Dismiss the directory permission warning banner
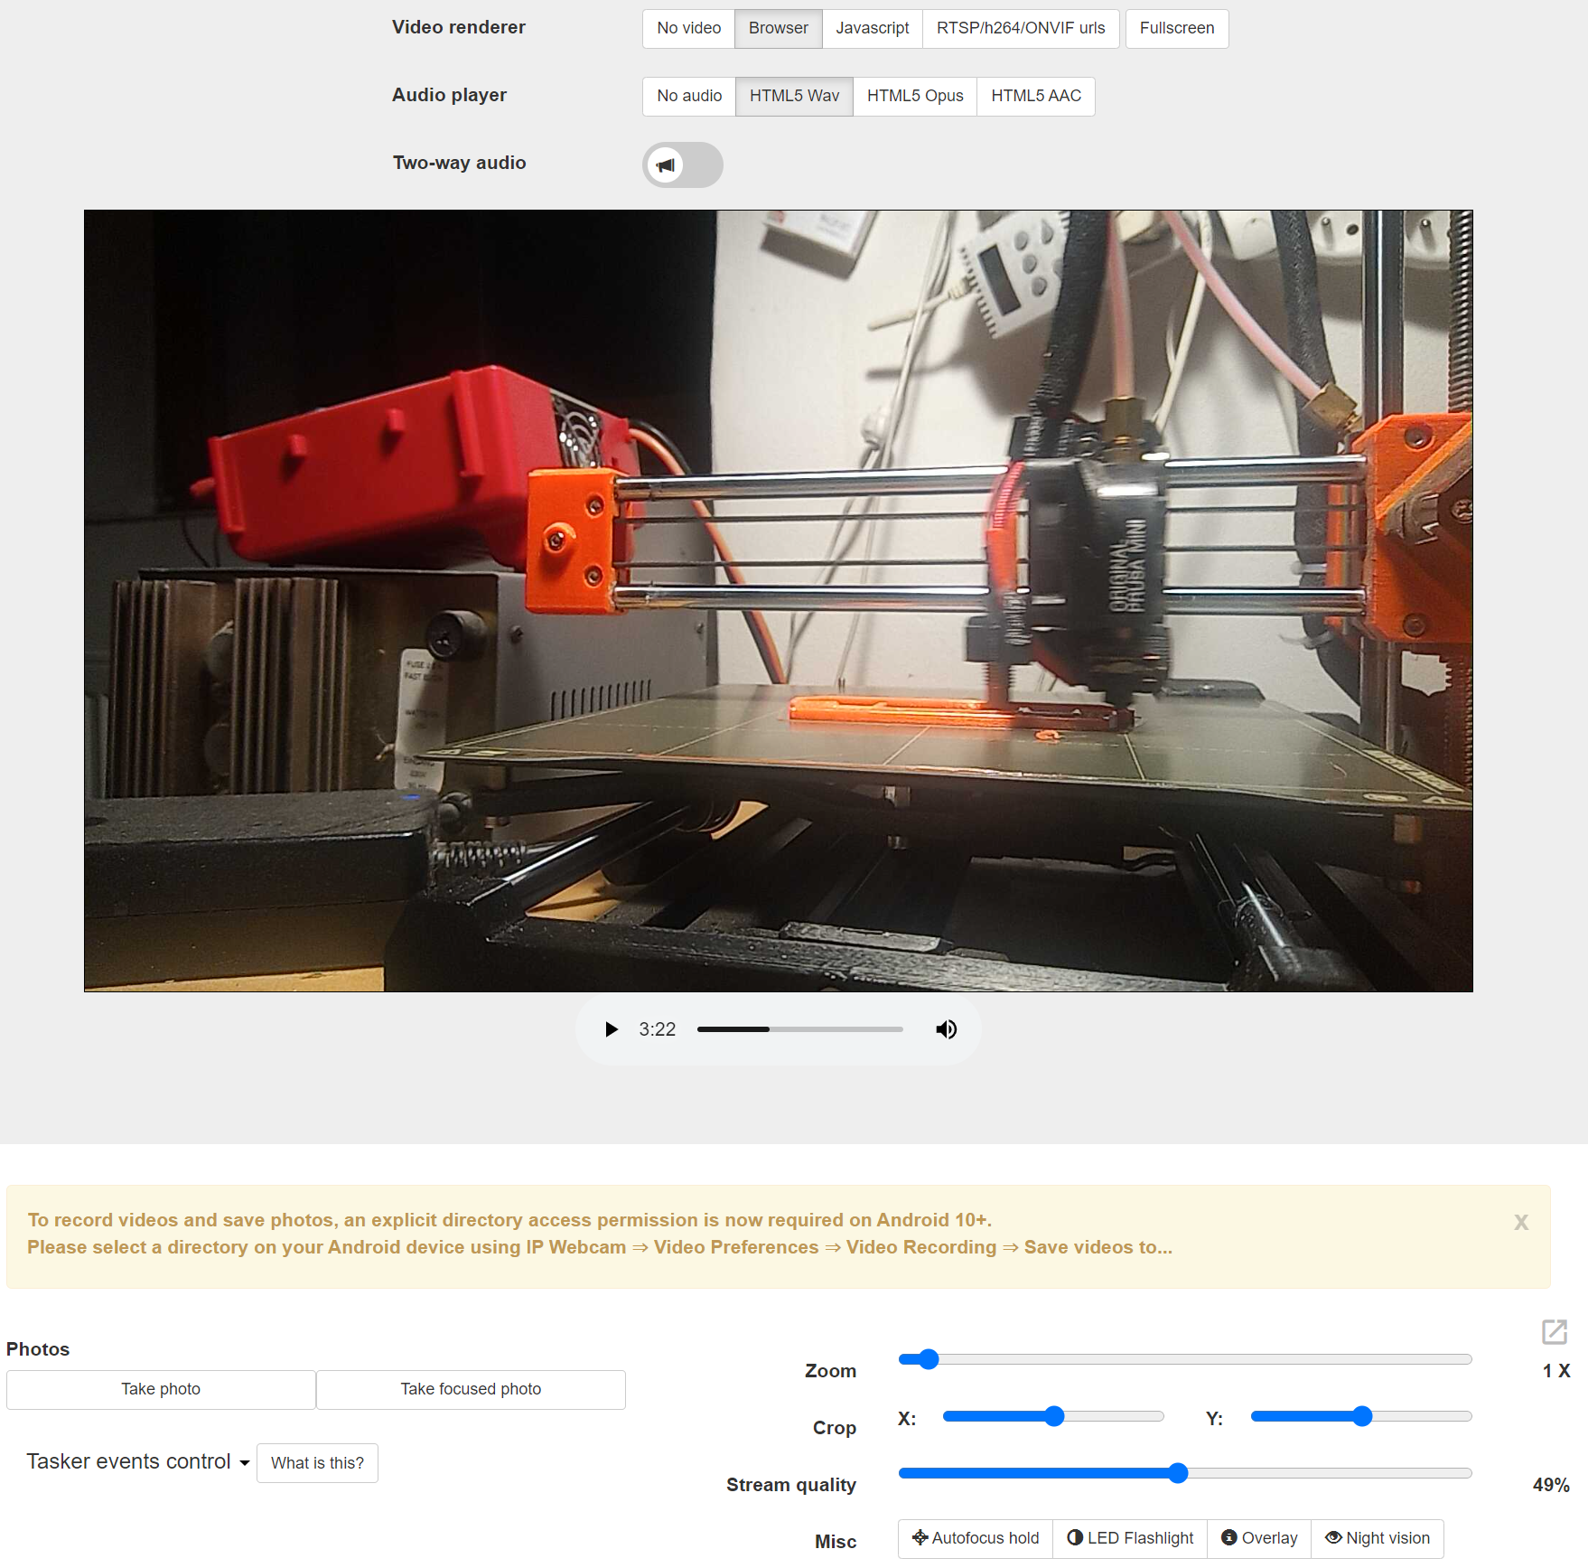 [1521, 1223]
